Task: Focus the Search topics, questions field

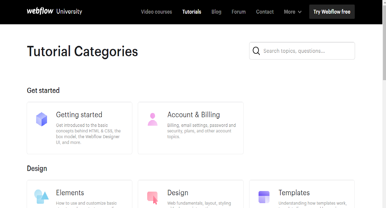Action: click(x=306, y=51)
